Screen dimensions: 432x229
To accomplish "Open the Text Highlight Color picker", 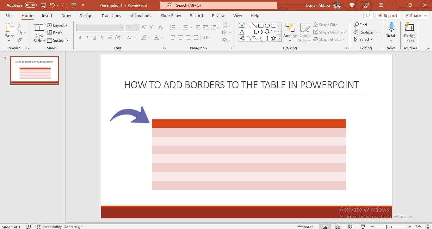I will pyautogui.click(x=144, y=38).
